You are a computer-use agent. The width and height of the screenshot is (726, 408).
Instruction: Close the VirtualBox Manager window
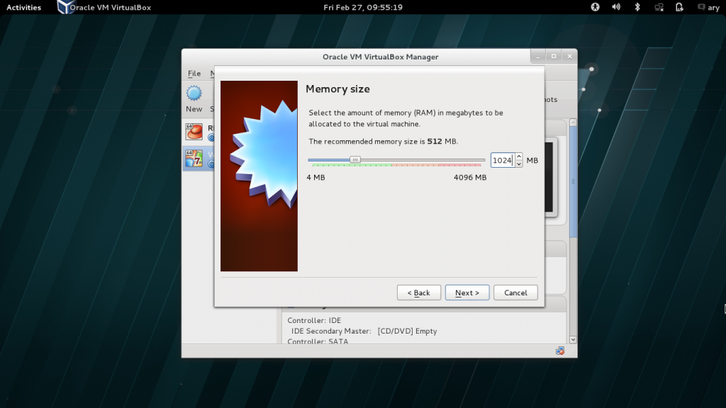[569, 57]
